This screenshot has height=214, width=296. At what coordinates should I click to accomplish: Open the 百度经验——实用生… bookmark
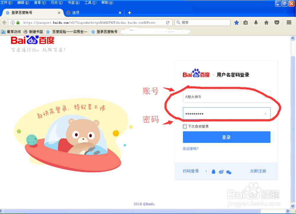click(67, 32)
